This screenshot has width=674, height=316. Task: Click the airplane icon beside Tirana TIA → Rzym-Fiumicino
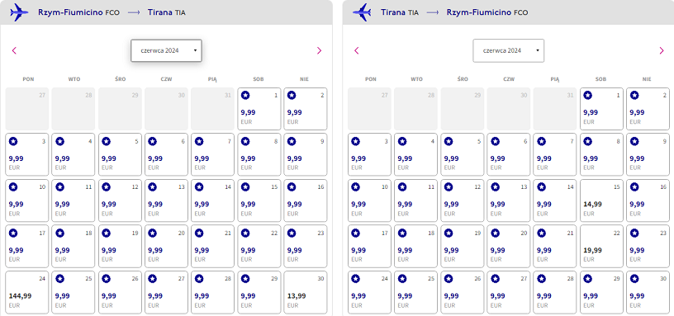[362, 12]
